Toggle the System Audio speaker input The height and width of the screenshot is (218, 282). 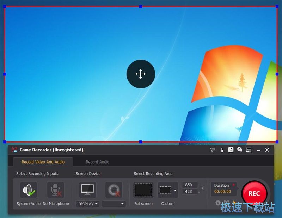(29, 190)
